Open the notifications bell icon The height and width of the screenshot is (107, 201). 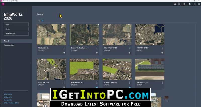pyautogui.click(x=175, y=4)
